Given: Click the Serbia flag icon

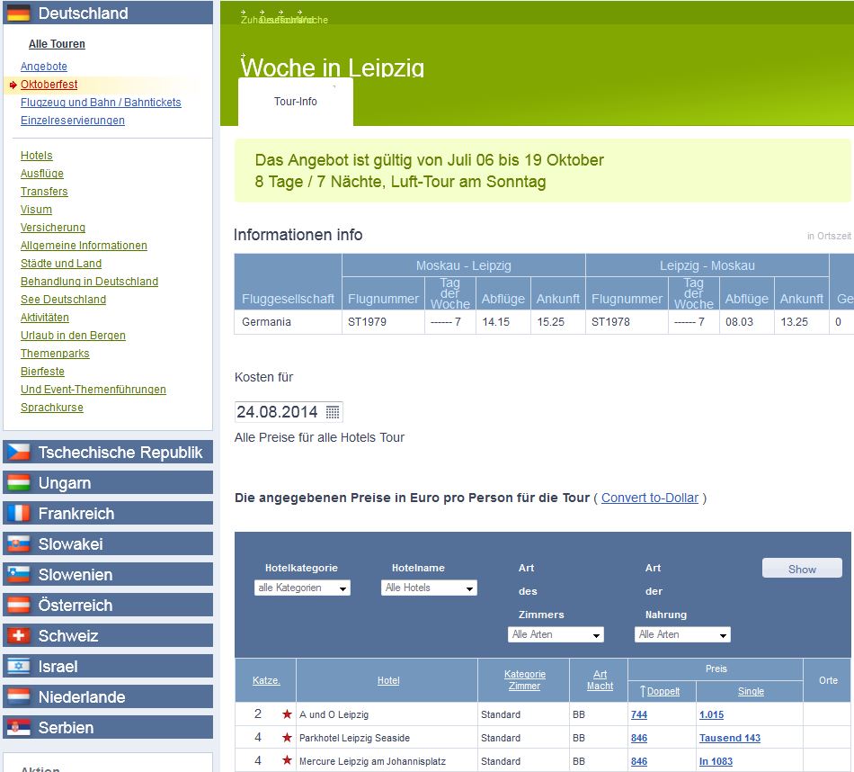Looking at the screenshot, I should [19, 728].
